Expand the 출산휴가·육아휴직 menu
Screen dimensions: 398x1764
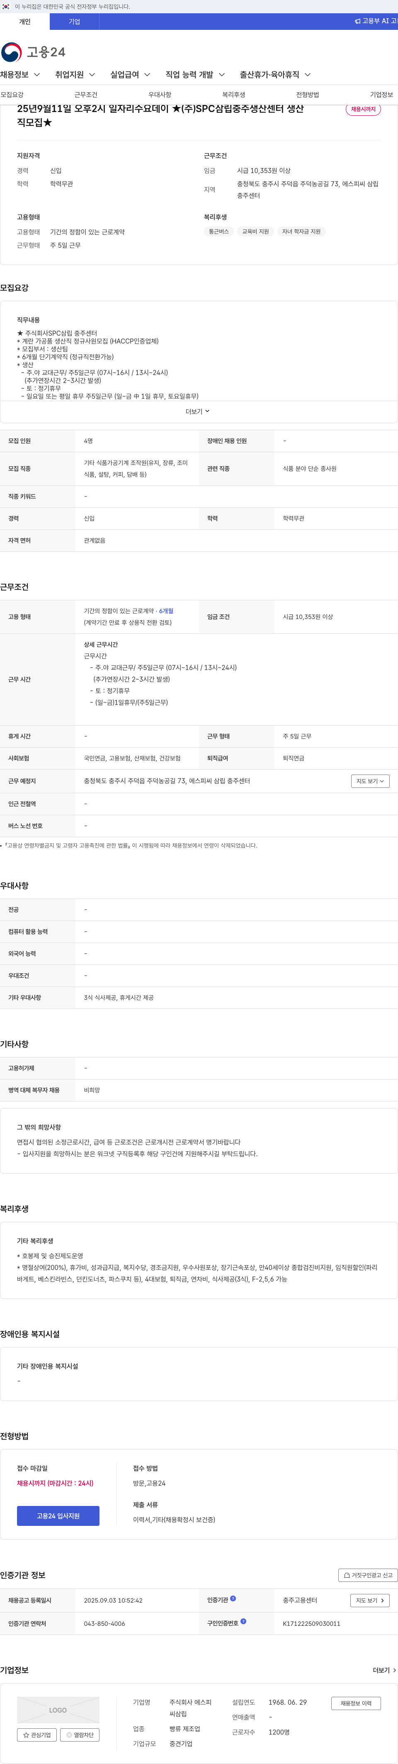(x=276, y=75)
